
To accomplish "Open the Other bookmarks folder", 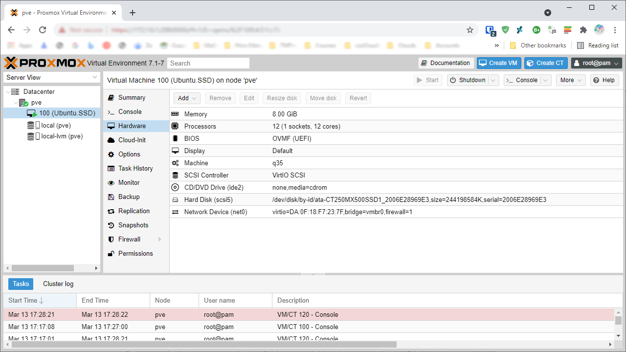I will pyautogui.click(x=538, y=45).
